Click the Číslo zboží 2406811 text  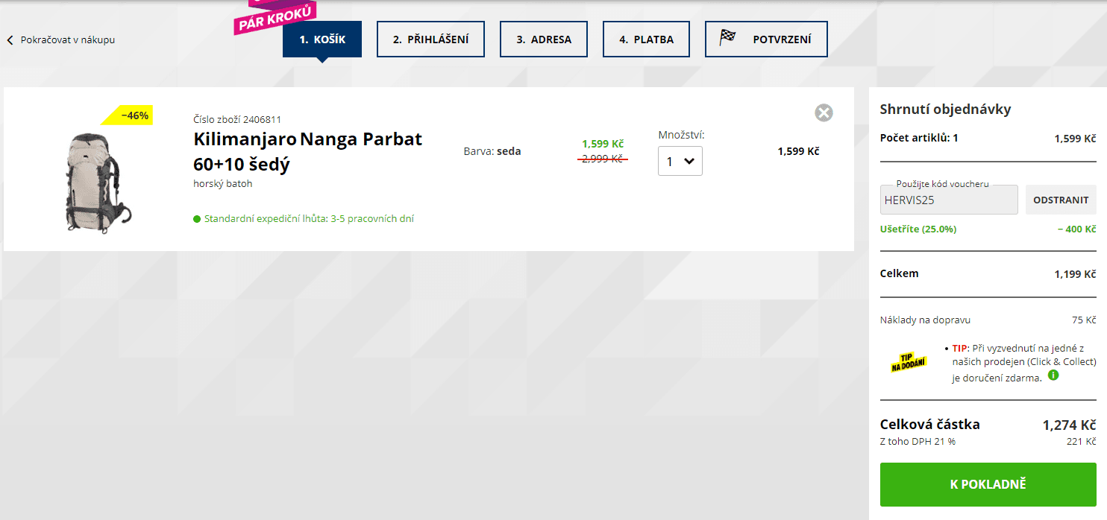coord(237,119)
